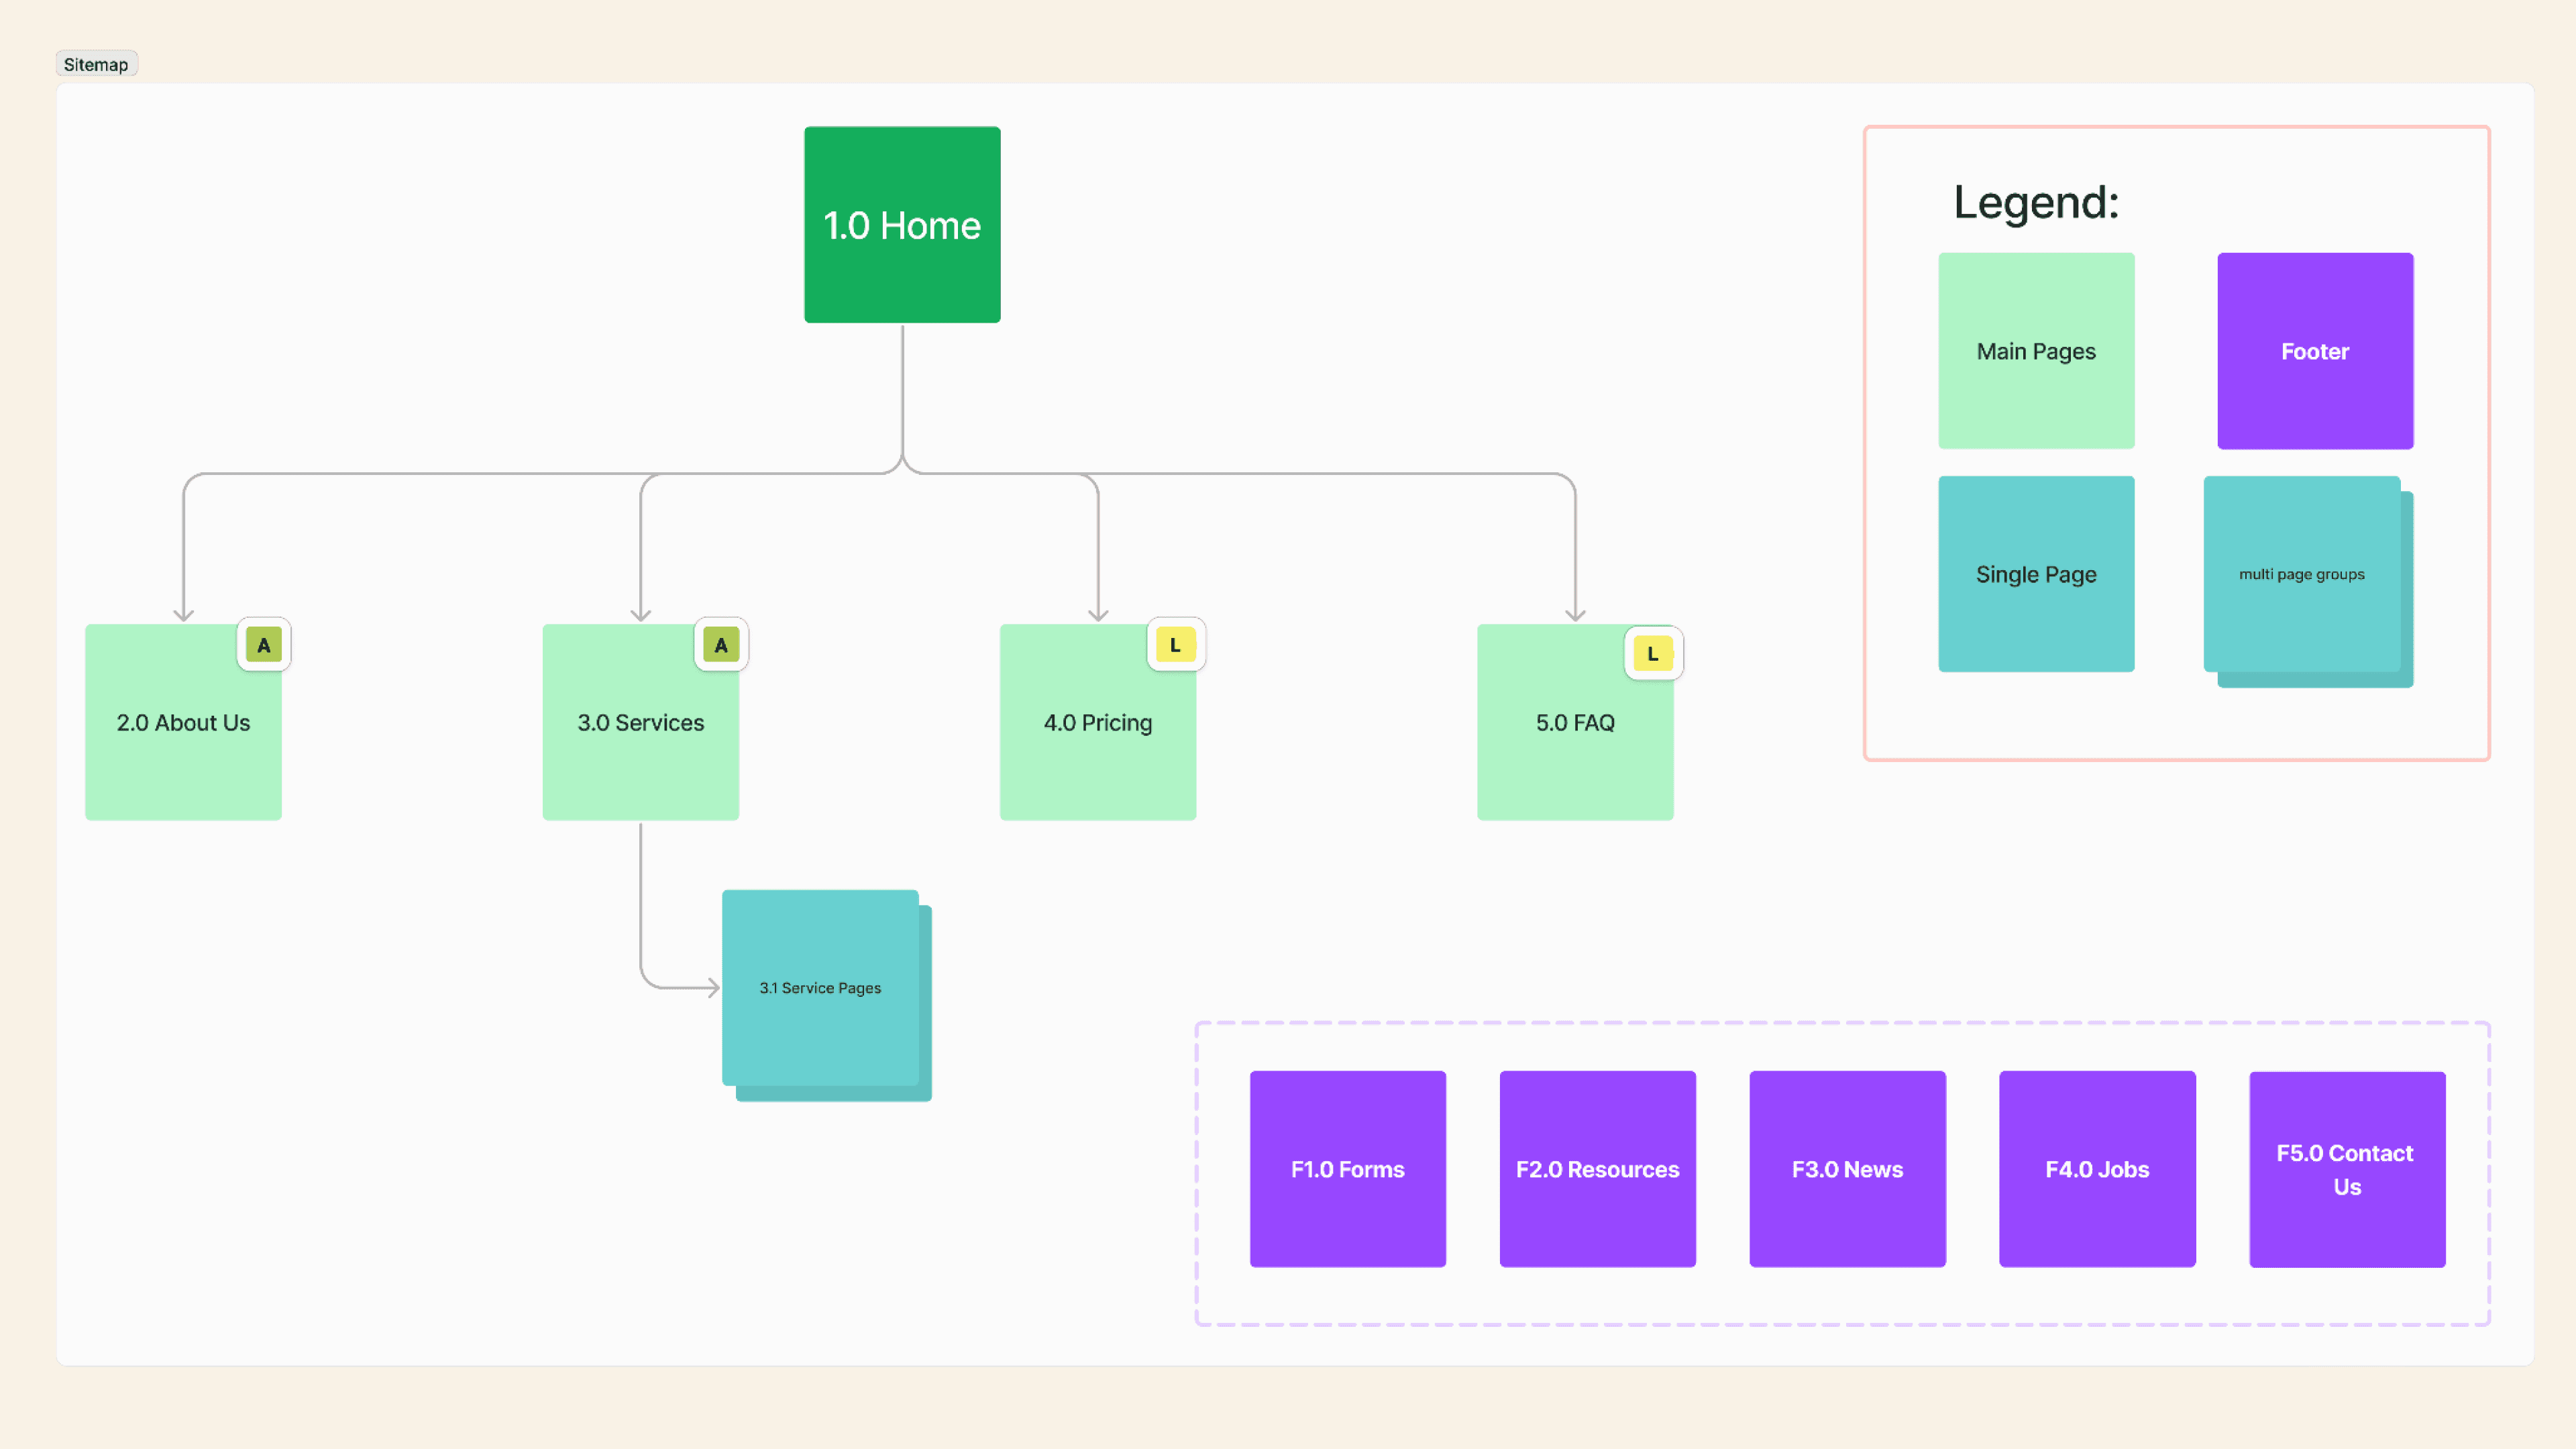
Task: Click the A badge on About Us
Action: point(263,645)
